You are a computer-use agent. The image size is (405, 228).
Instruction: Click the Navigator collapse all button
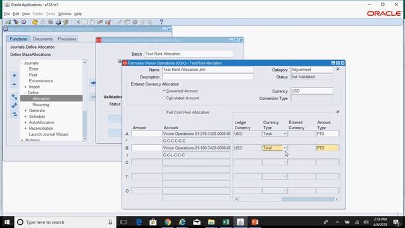(x=14, y=114)
